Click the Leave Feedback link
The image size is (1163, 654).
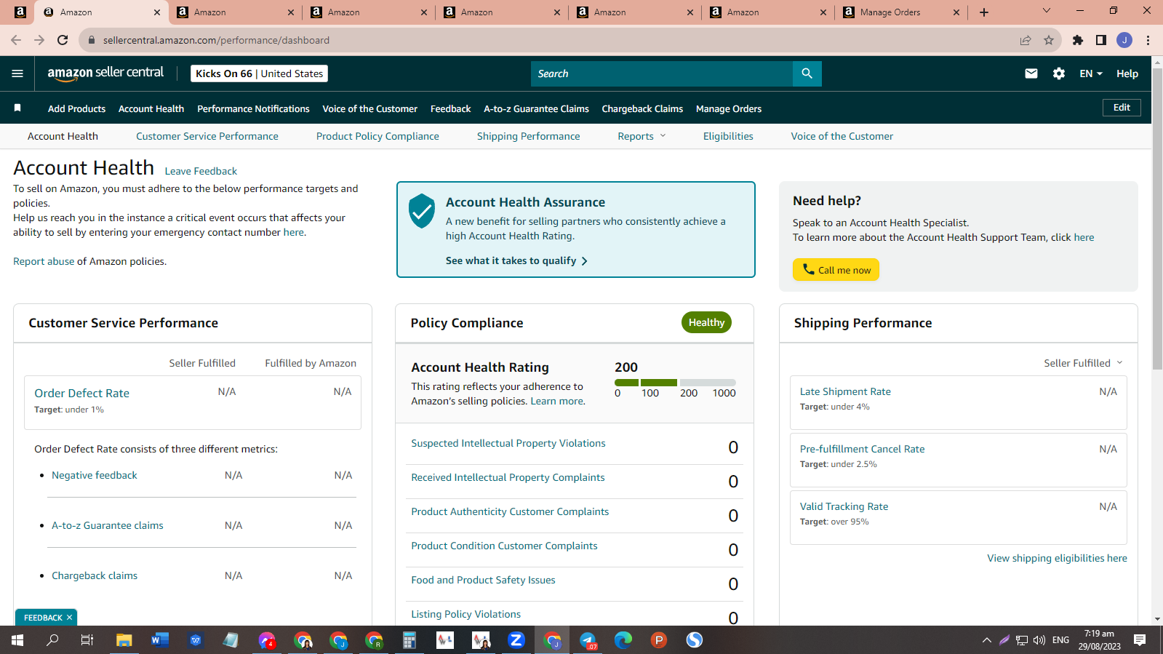(x=201, y=171)
